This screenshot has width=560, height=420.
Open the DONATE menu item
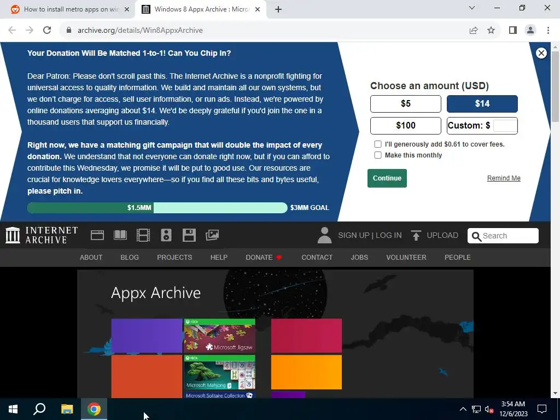pyautogui.click(x=264, y=258)
